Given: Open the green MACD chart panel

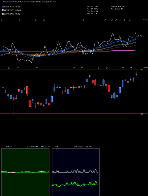Looking at the screenshot, I should [25, 172].
